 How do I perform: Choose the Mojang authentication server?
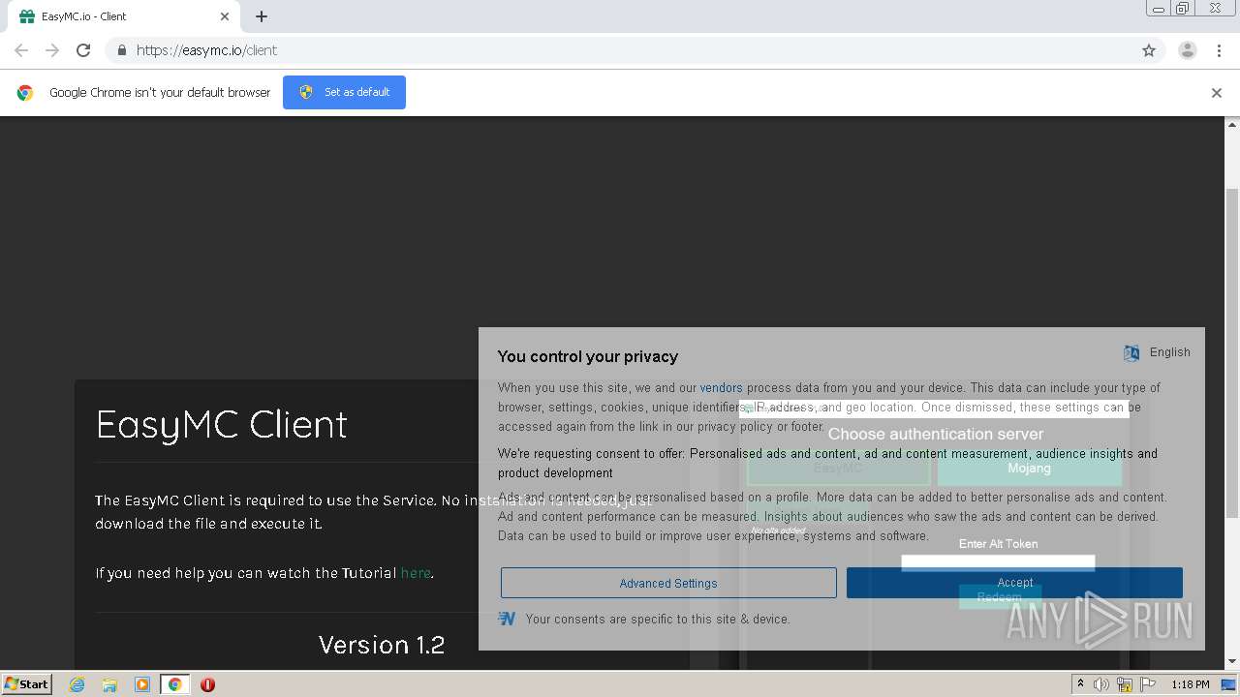pyautogui.click(x=1029, y=468)
